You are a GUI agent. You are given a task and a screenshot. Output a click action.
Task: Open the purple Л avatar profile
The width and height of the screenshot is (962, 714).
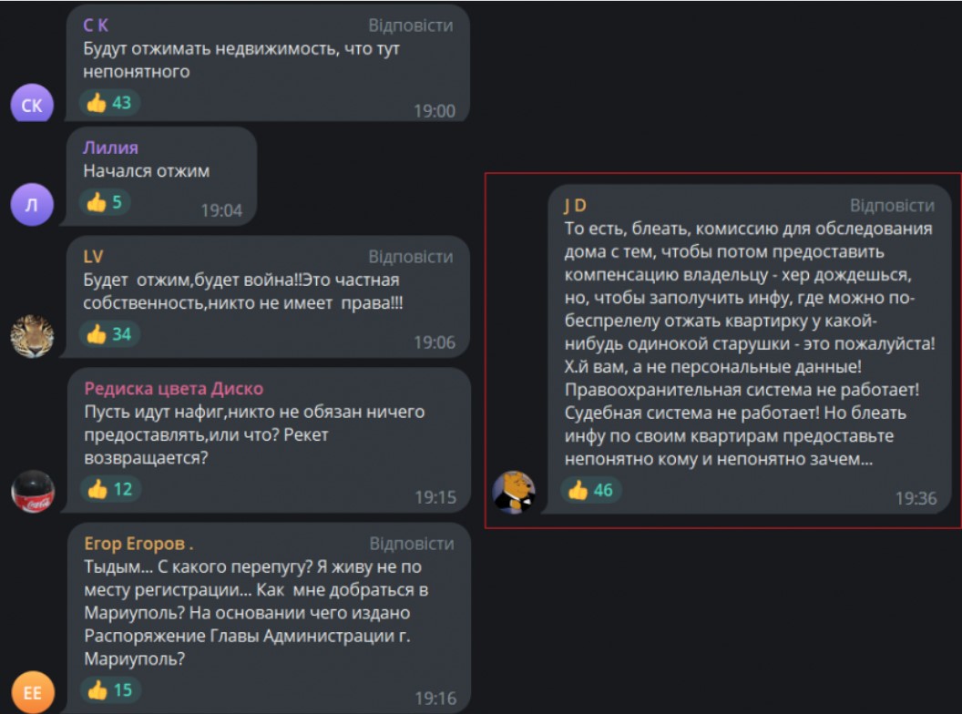[32, 205]
